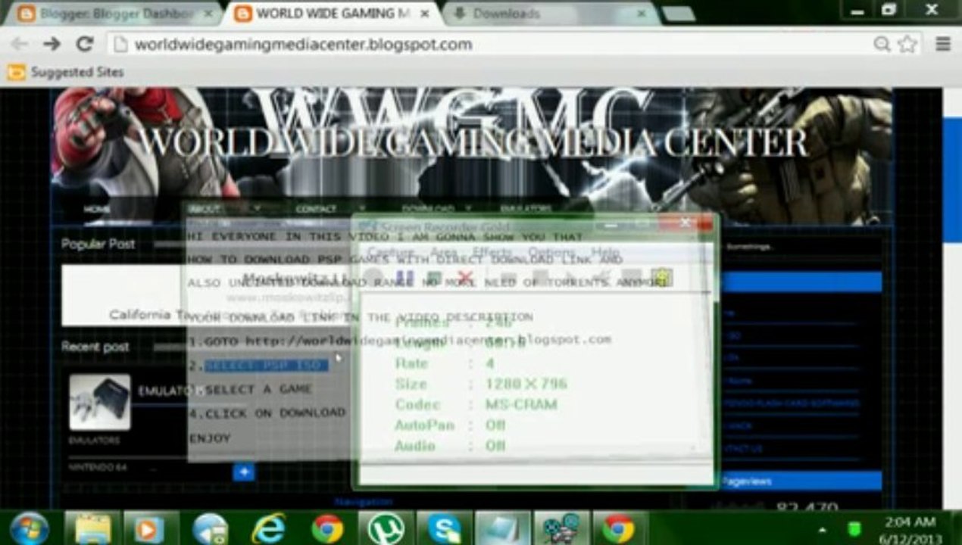Image resolution: width=962 pixels, height=545 pixels.
Task: Open EMULATORS in the navigation bar
Action: 526,209
